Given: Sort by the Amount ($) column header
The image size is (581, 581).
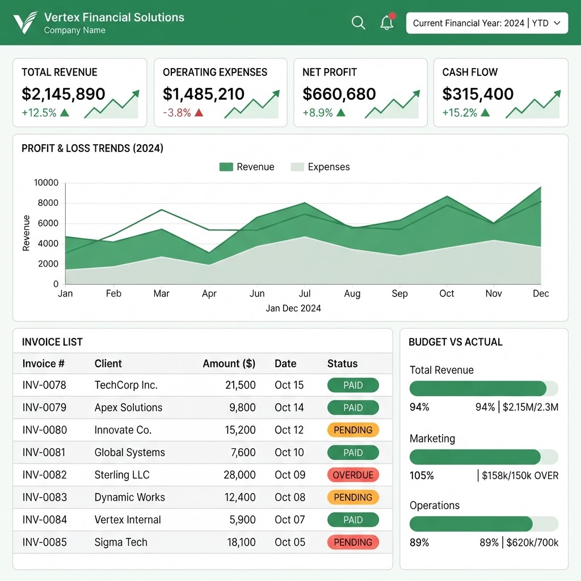Looking at the screenshot, I should pos(229,364).
